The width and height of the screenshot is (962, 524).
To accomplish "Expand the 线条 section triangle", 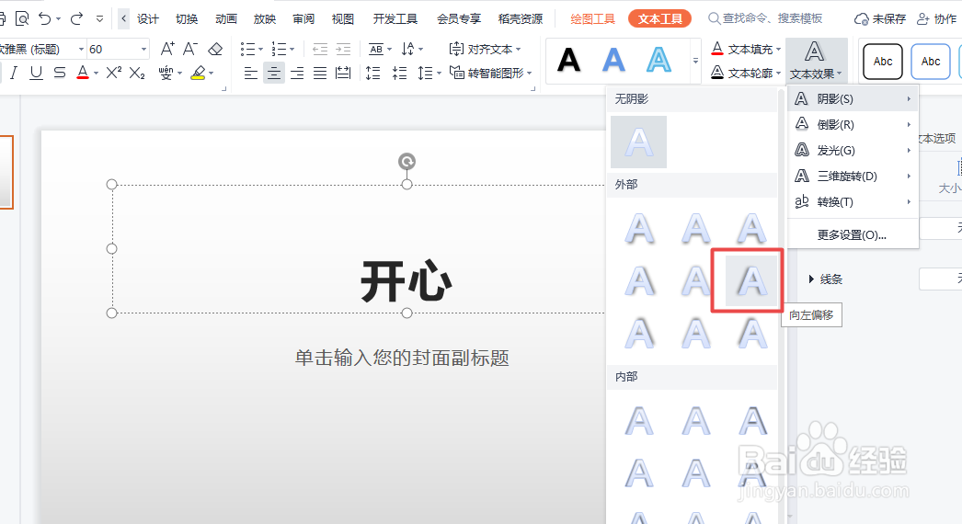I will click(811, 279).
